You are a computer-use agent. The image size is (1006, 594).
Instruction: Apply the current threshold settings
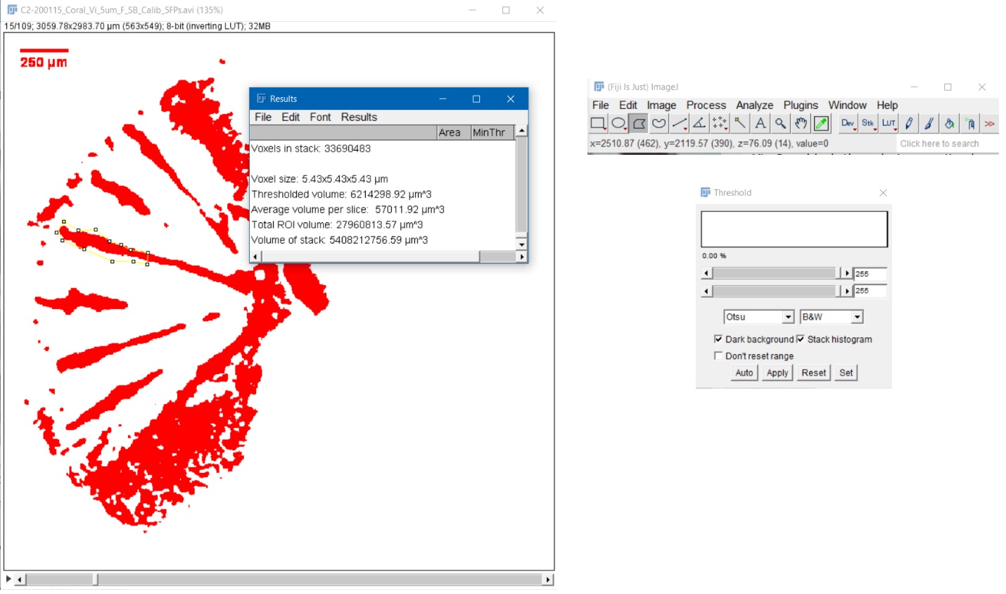777,372
